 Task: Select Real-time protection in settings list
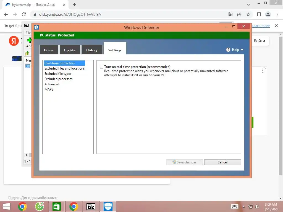(64, 63)
